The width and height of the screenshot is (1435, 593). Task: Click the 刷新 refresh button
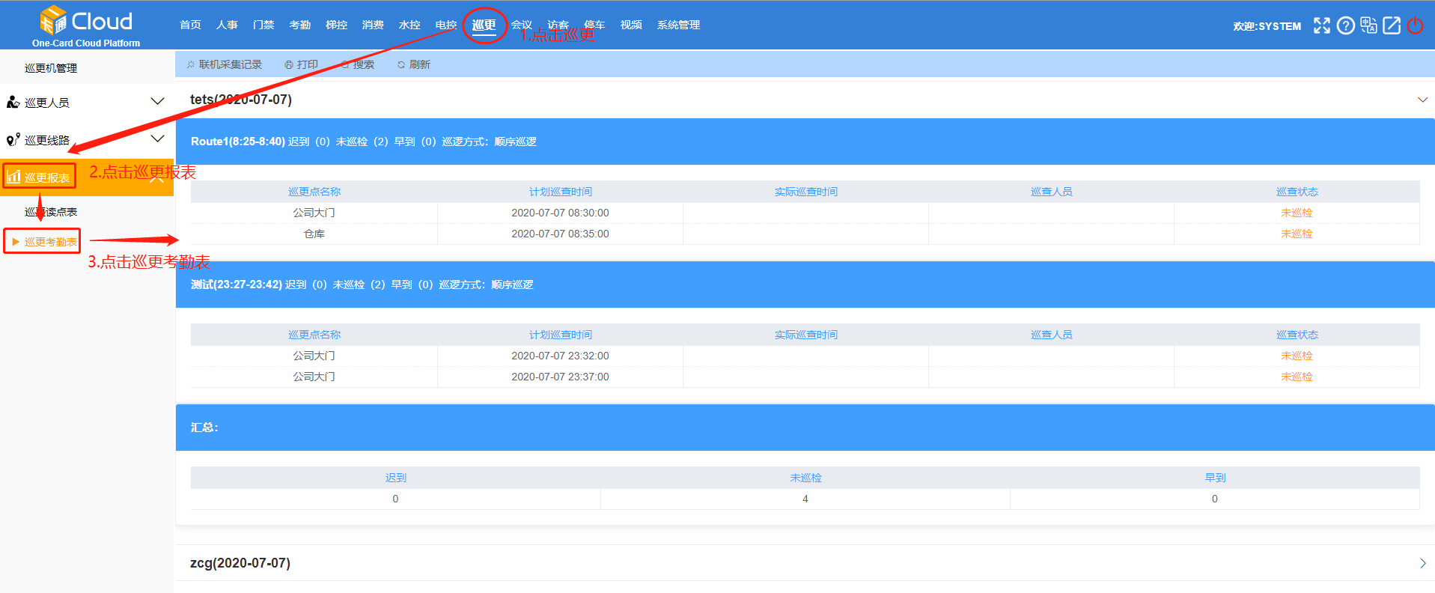pos(414,64)
